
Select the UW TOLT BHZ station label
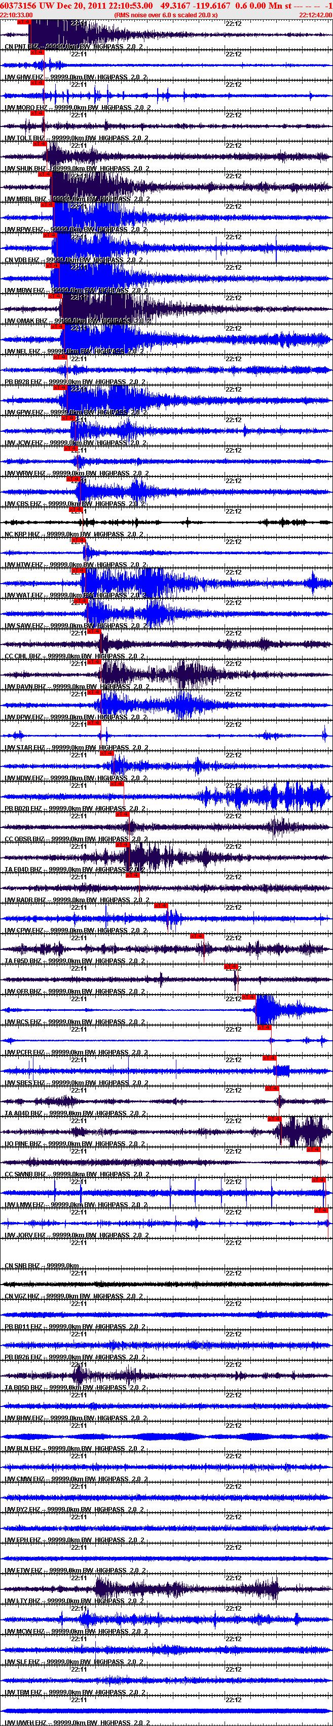point(25,138)
